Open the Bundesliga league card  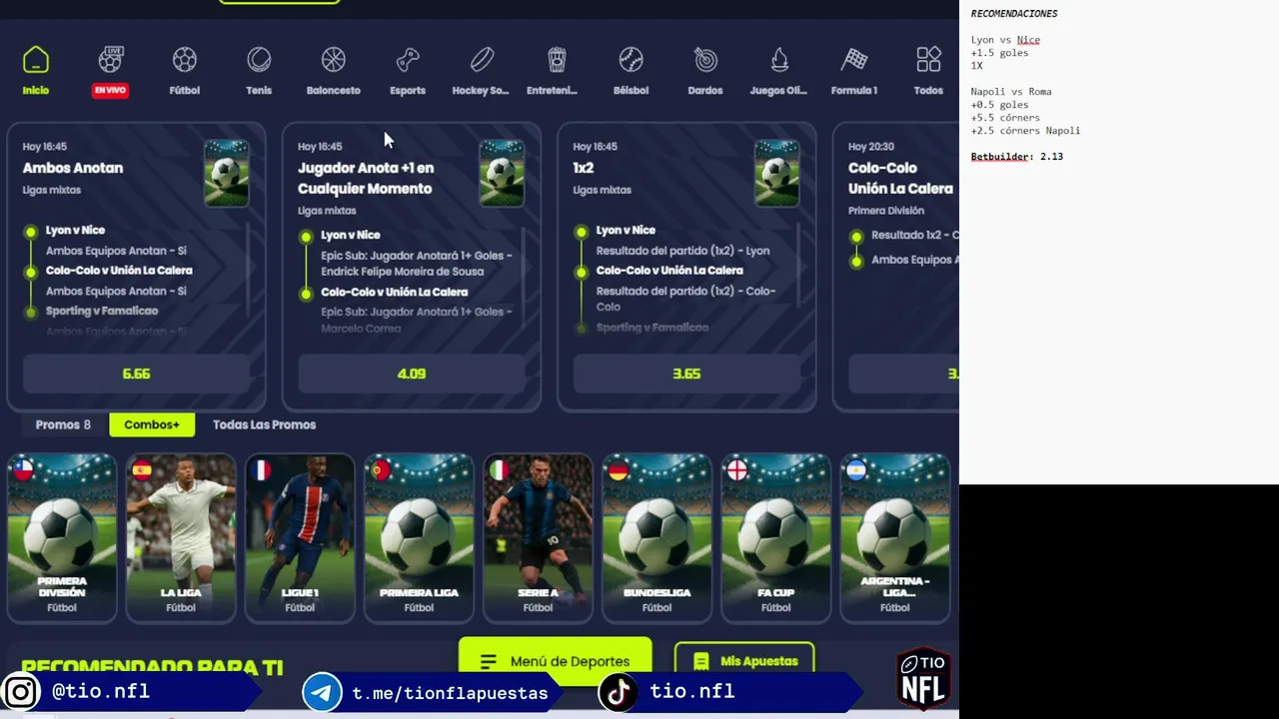656,537
